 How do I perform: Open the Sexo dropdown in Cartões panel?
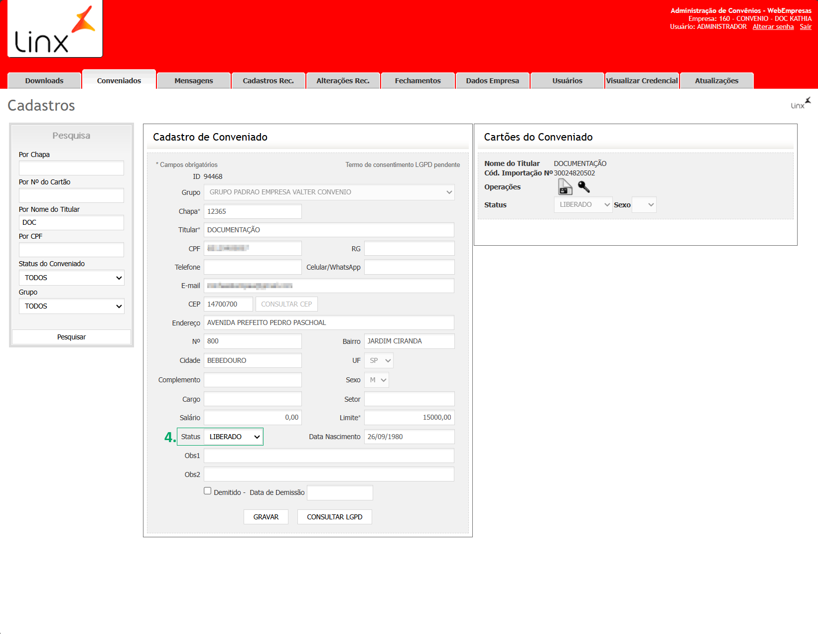[644, 205]
